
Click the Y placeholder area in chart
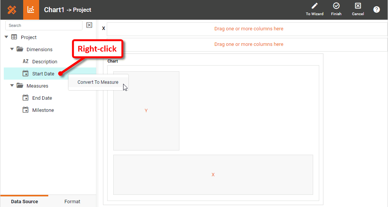tap(146, 111)
